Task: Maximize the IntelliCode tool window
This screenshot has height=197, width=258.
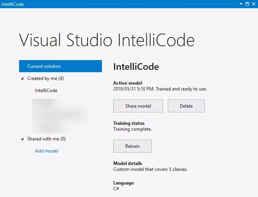Action: click(x=247, y=4)
